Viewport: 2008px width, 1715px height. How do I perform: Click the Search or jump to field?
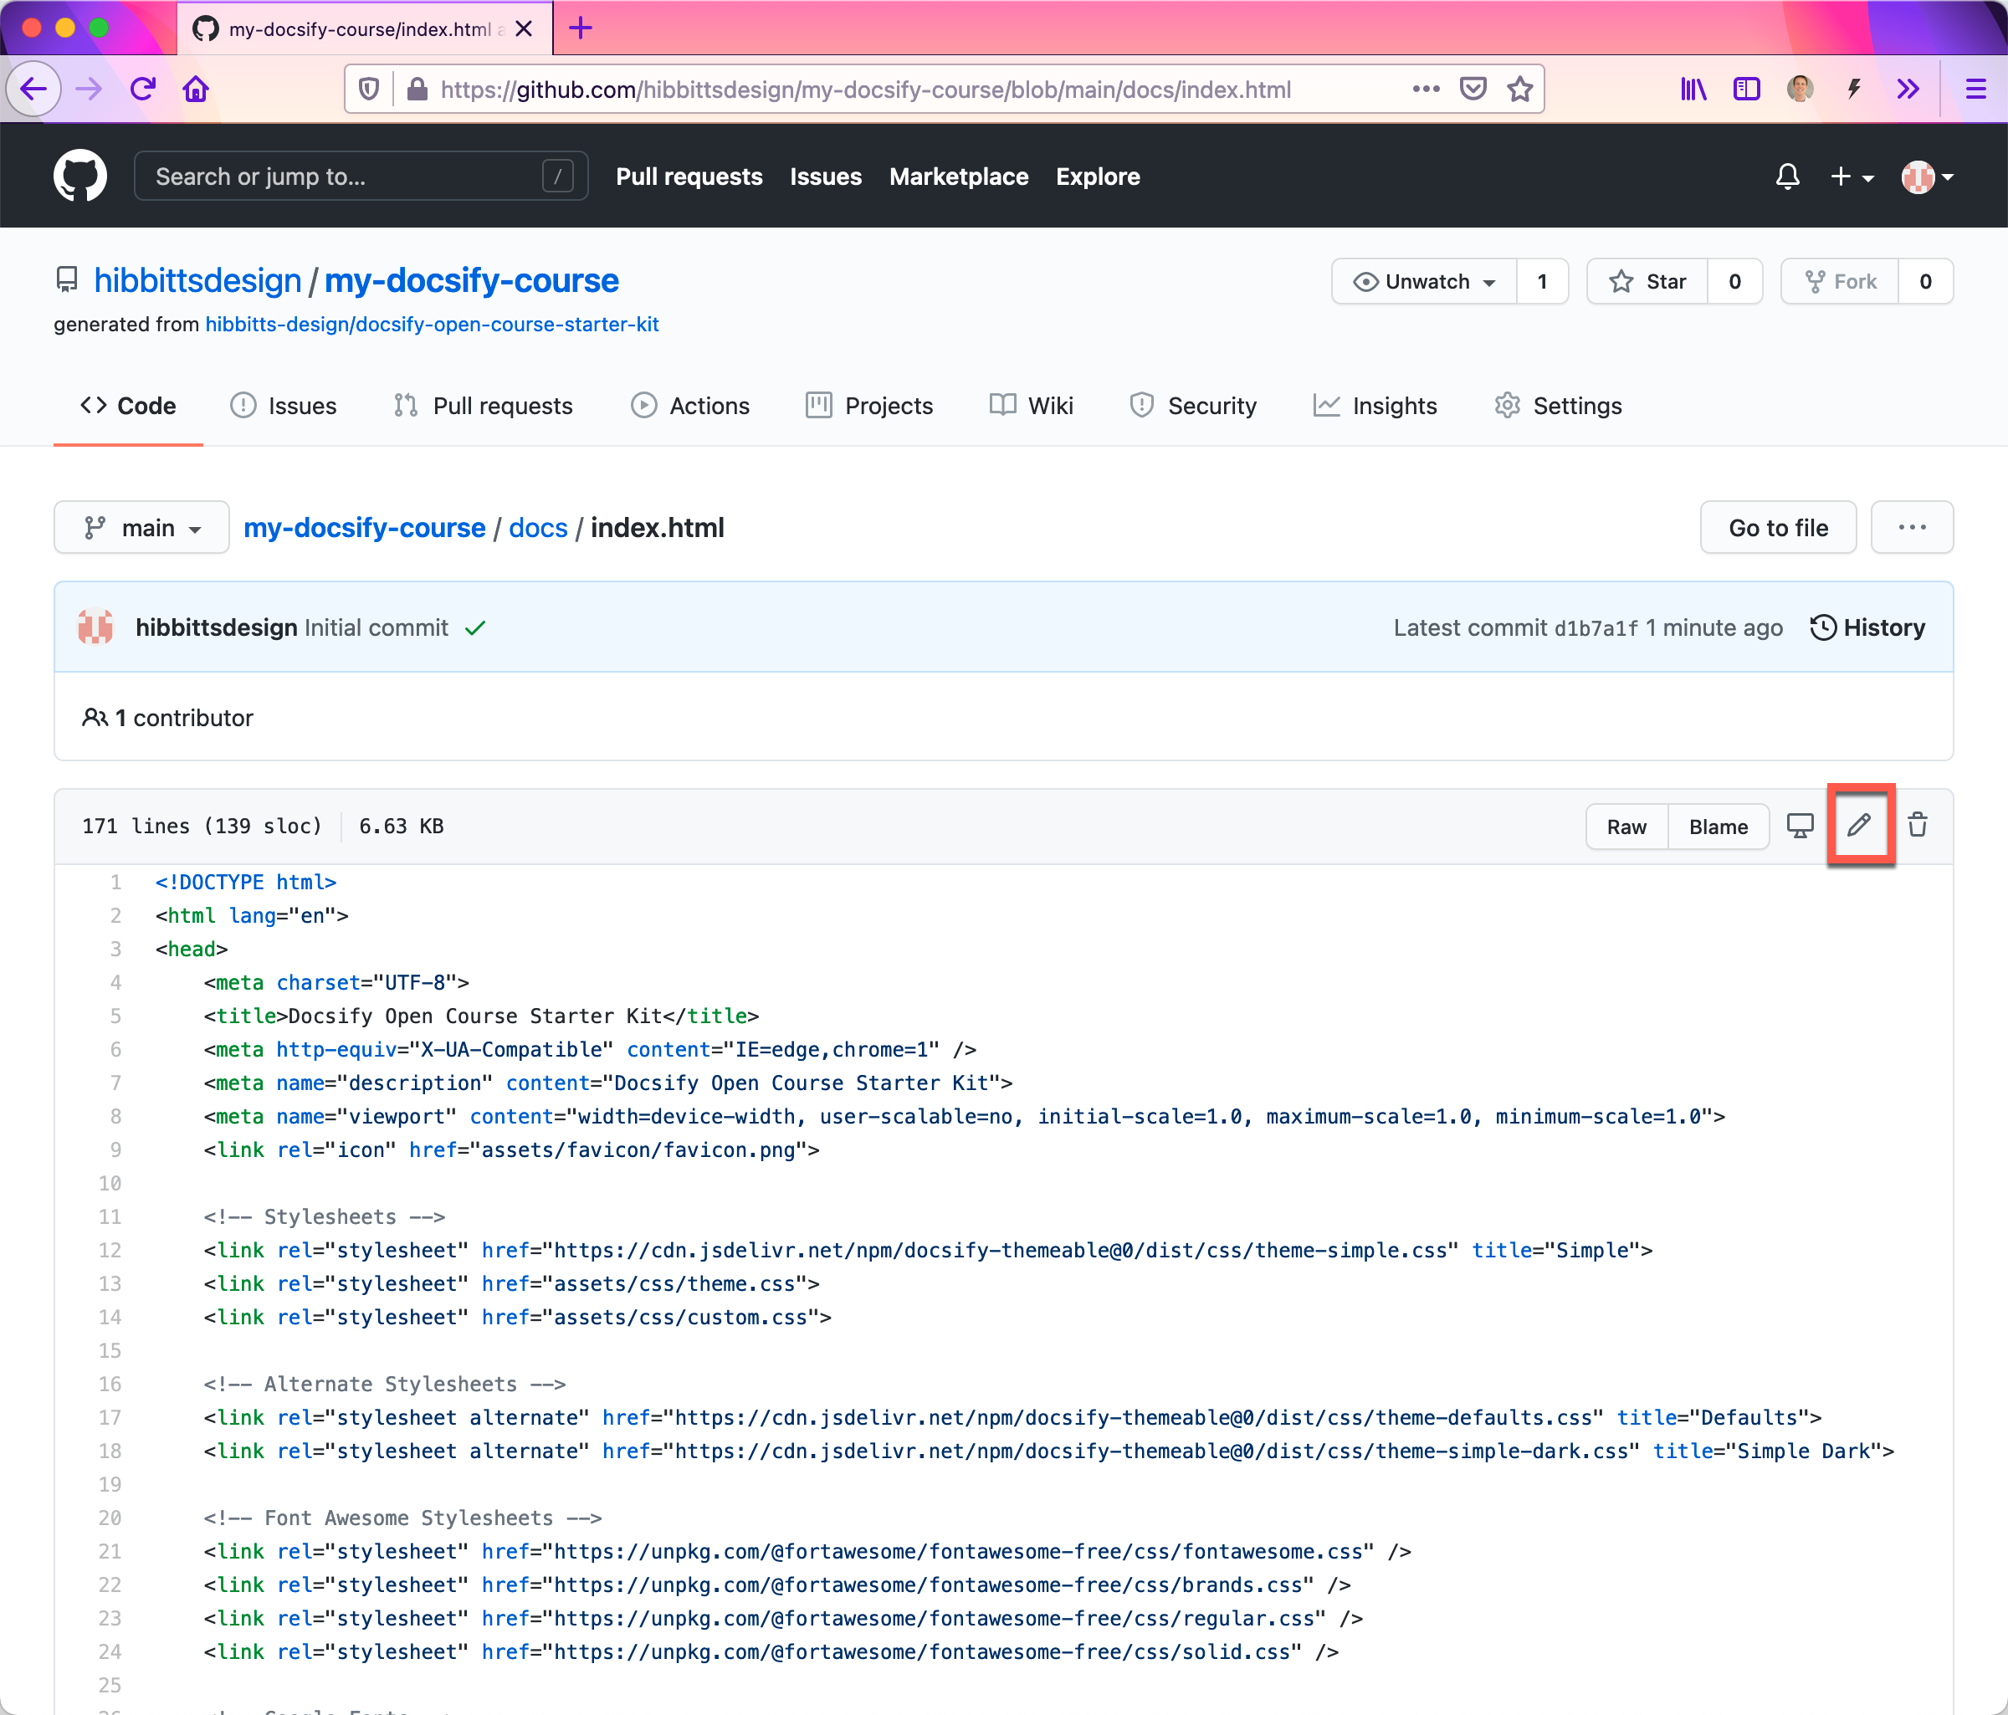361,177
